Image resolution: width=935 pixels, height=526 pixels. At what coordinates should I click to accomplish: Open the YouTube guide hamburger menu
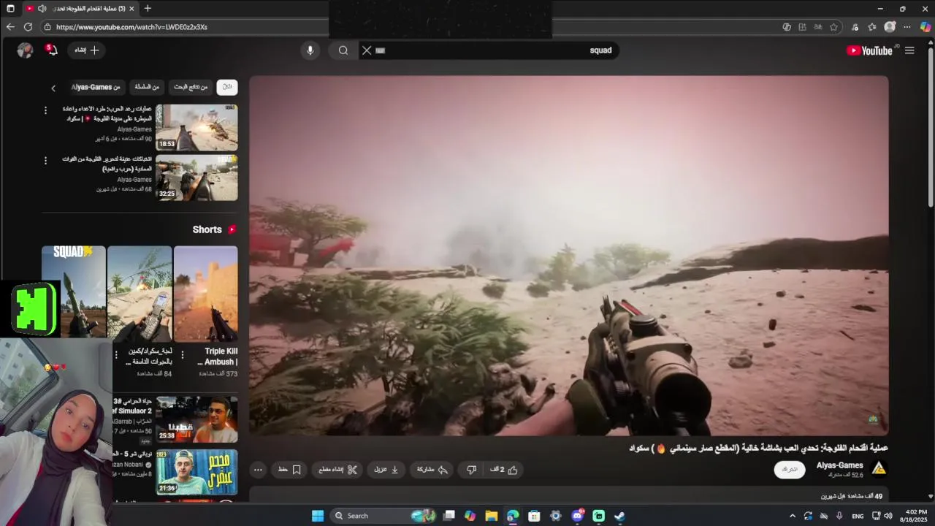pos(909,50)
